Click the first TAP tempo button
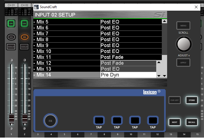204x139 pixels. tap(99, 120)
